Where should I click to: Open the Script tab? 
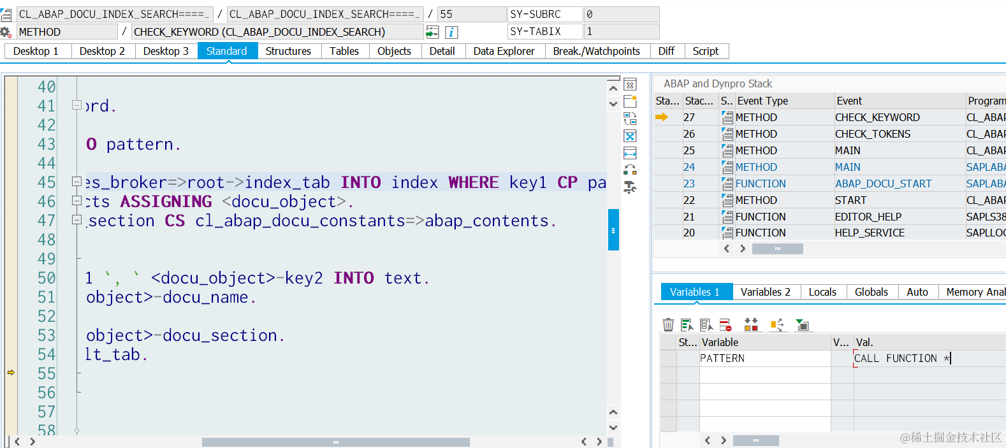pos(706,51)
